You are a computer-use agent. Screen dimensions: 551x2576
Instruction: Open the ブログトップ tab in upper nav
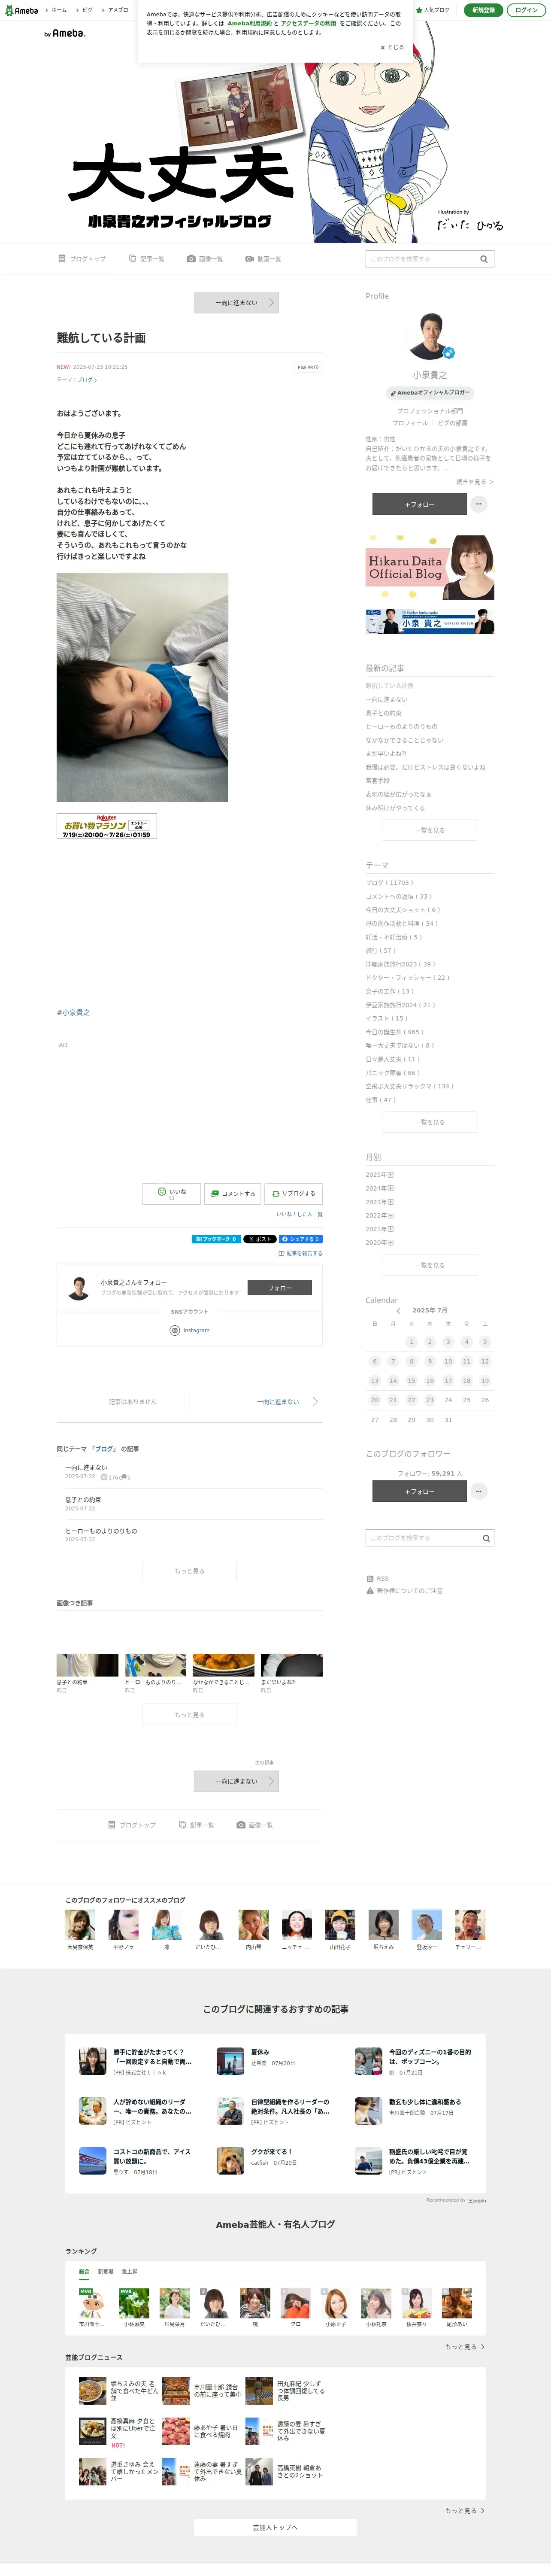[x=82, y=259]
